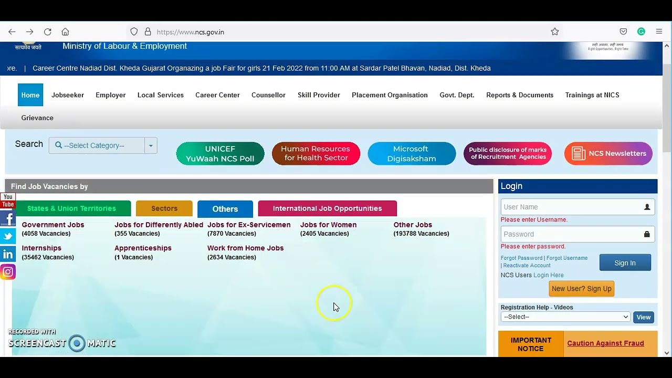Open the NCS Newsletters button
This screenshot has height=378, width=672.
coord(608,154)
